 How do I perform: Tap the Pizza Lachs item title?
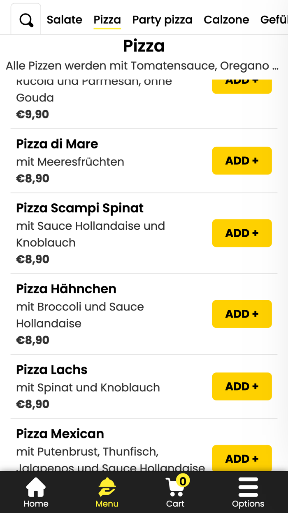[51, 369]
